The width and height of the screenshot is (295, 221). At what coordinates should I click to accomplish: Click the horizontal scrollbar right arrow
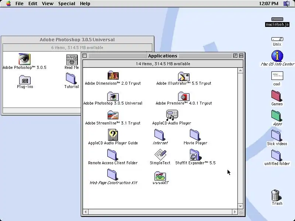point(235,212)
